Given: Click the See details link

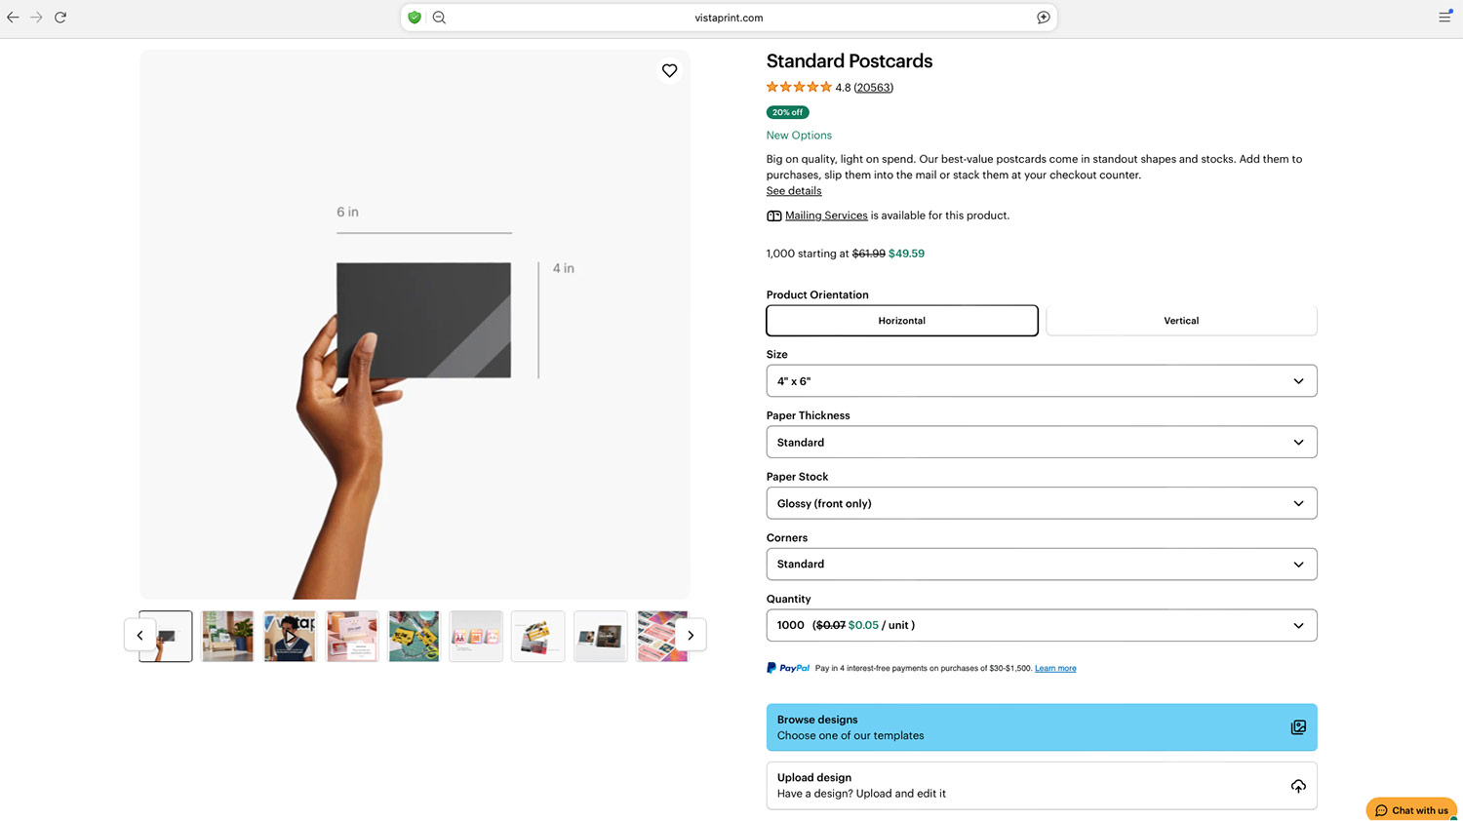Looking at the screenshot, I should pos(793,191).
